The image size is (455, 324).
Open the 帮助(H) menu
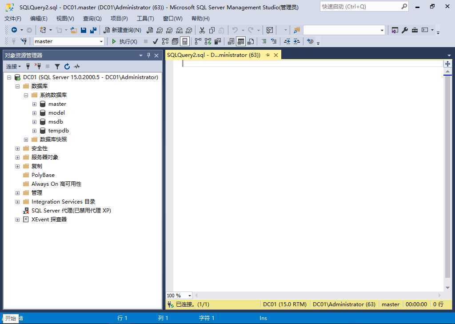click(200, 19)
